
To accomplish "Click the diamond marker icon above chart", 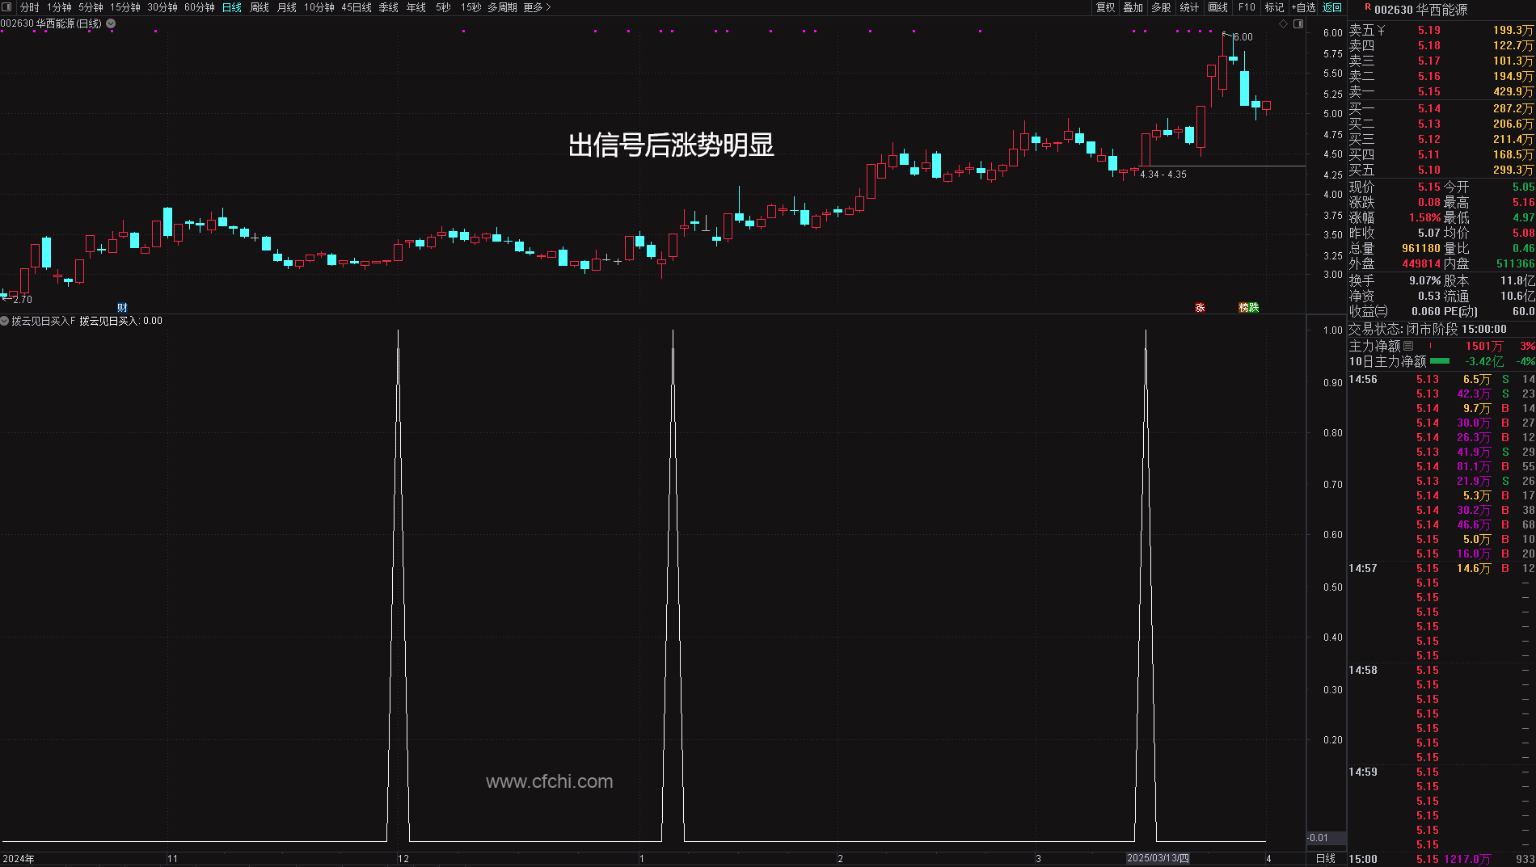I will (1283, 24).
